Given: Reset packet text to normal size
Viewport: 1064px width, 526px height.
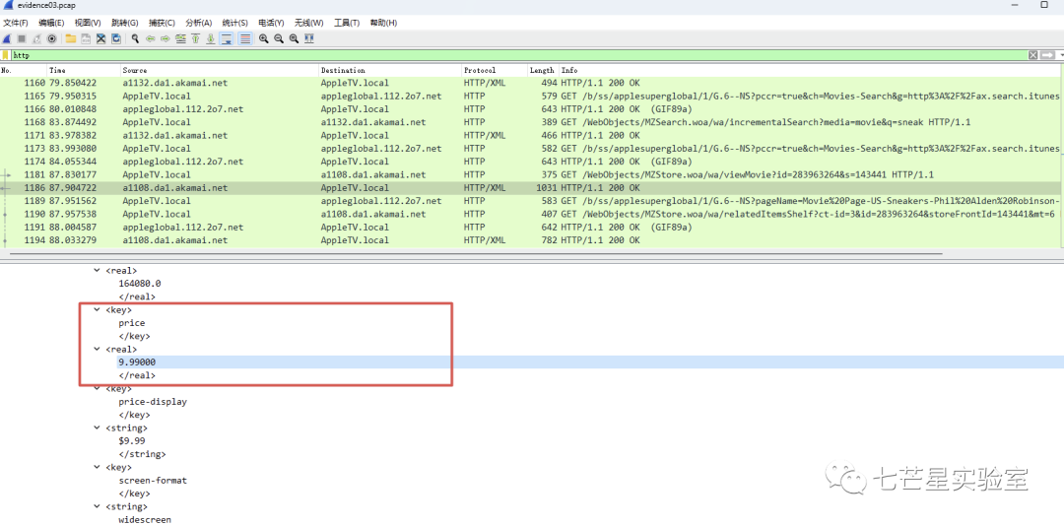Looking at the screenshot, I should click(294, 38).
